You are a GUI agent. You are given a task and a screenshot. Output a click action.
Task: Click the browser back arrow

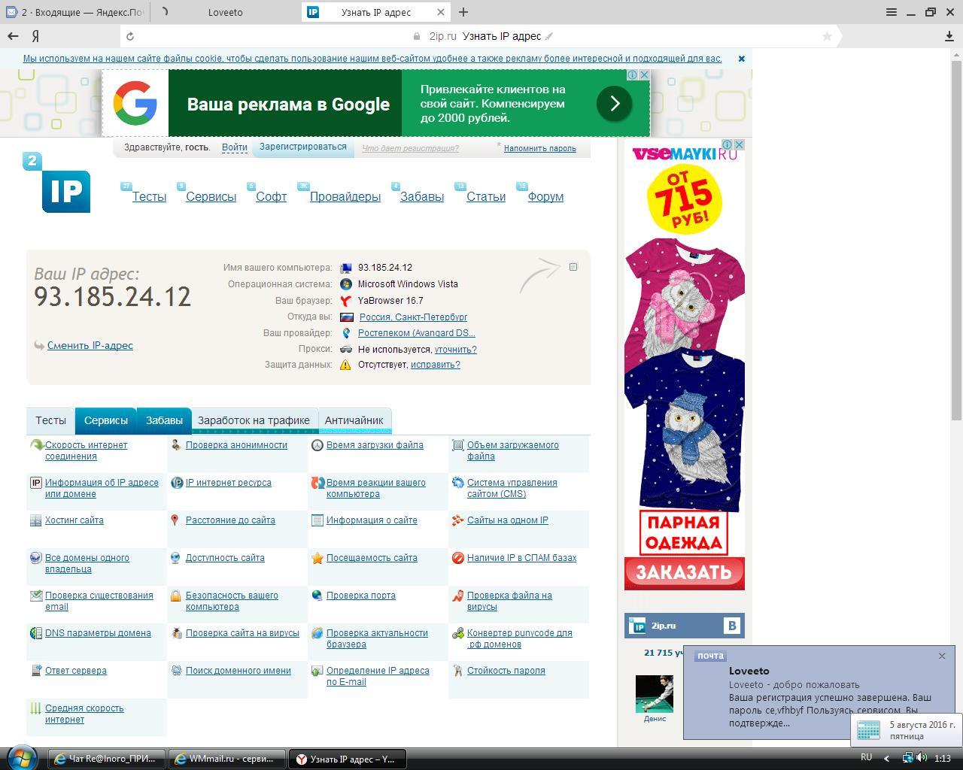[13, 36]
